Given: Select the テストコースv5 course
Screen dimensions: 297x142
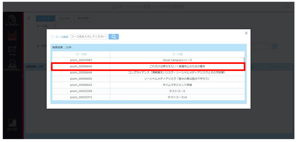Looking at the screenshot, I should coord(177,97).
